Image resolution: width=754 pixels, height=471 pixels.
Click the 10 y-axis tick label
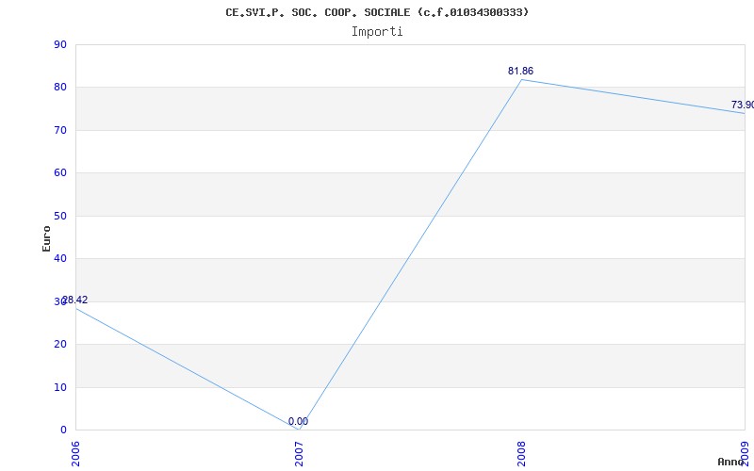click(60, 387)
